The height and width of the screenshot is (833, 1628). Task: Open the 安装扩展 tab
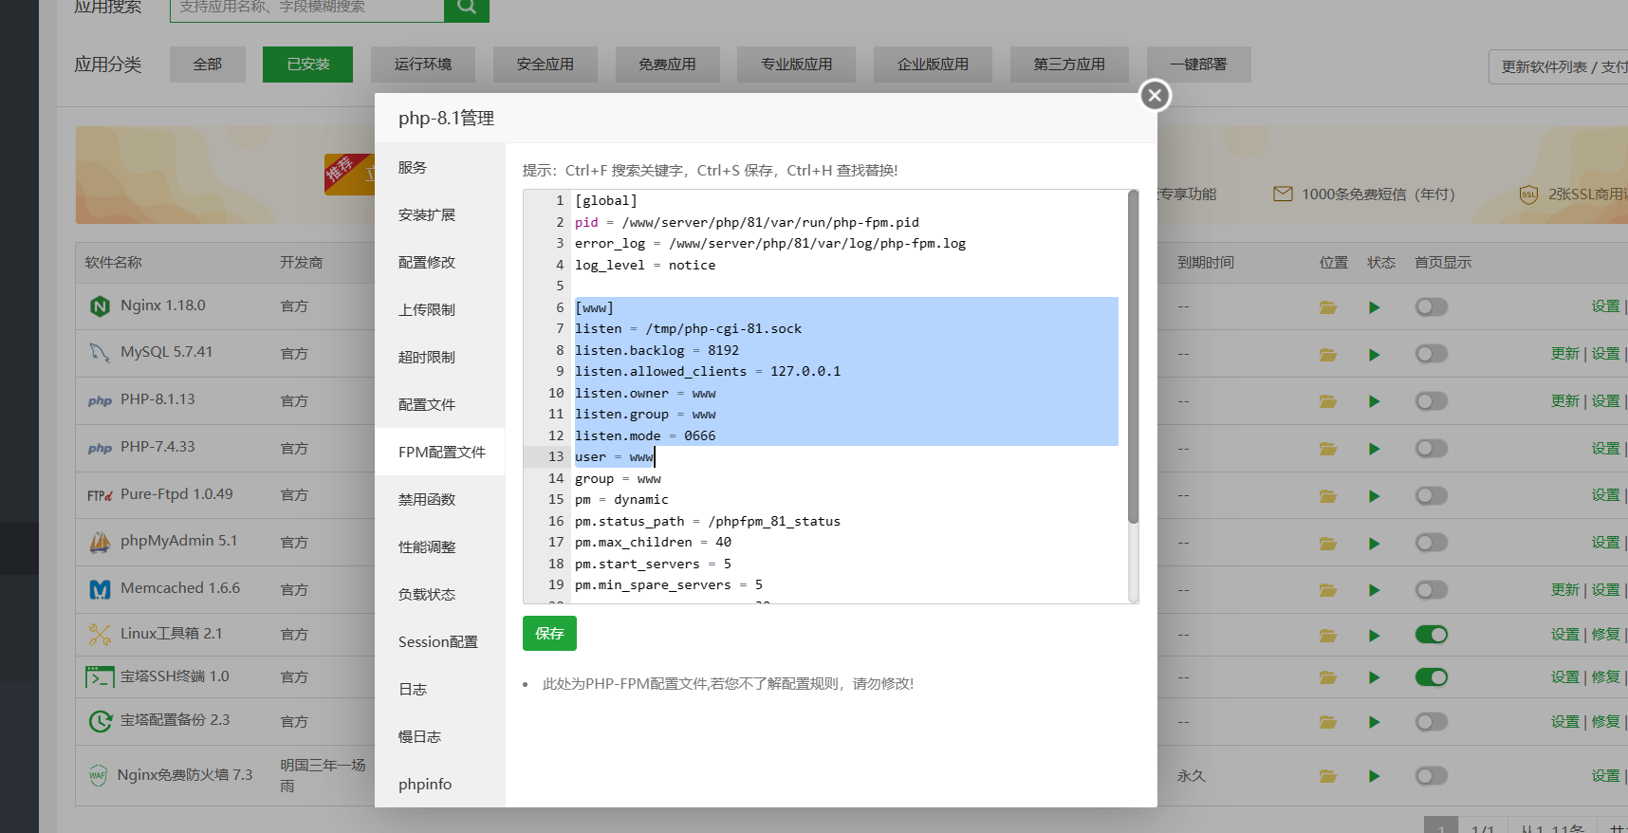click(x=439, y=214)
